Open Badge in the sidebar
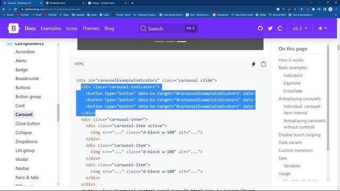Viewport: 340px width, 191px height. click(x=21, y=70)
